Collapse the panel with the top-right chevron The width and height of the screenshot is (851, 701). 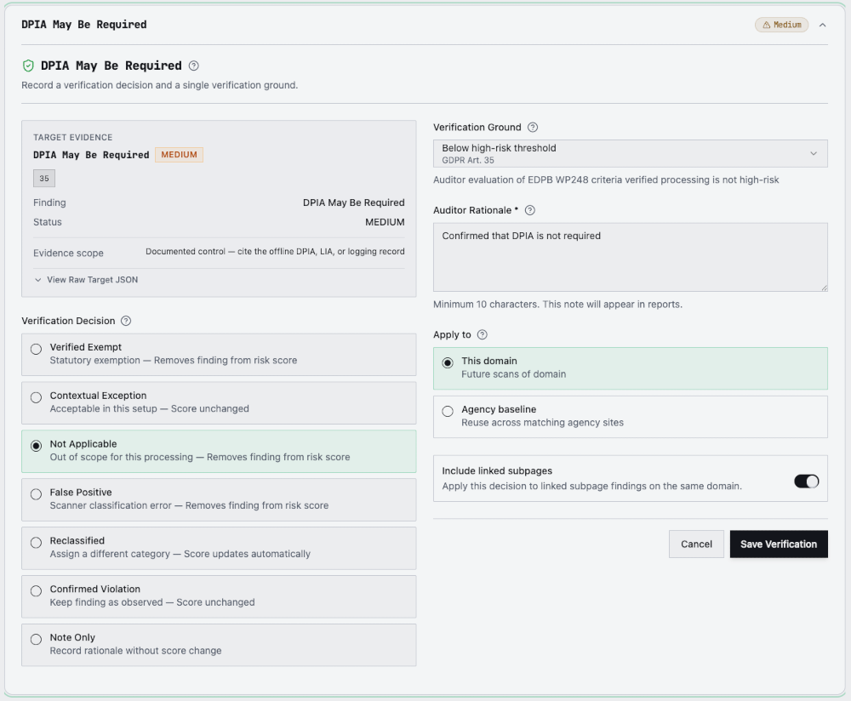tap(823, 25)
